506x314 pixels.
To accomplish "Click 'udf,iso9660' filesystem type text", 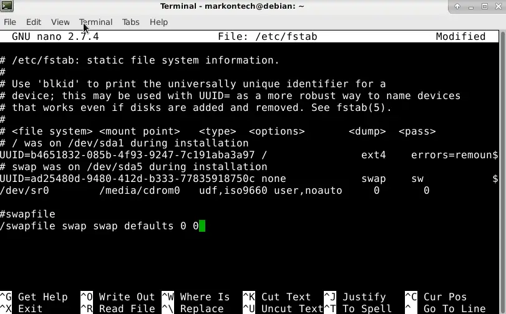I will pyautogui.click(x=233, y=191).
